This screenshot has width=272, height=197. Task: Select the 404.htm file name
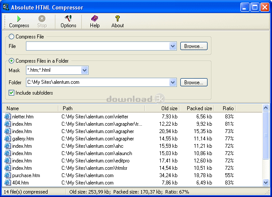point(20,183)
